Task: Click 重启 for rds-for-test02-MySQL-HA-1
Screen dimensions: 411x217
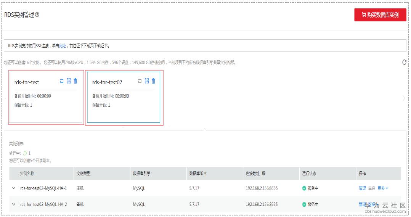Action: (x=372, y=188)
